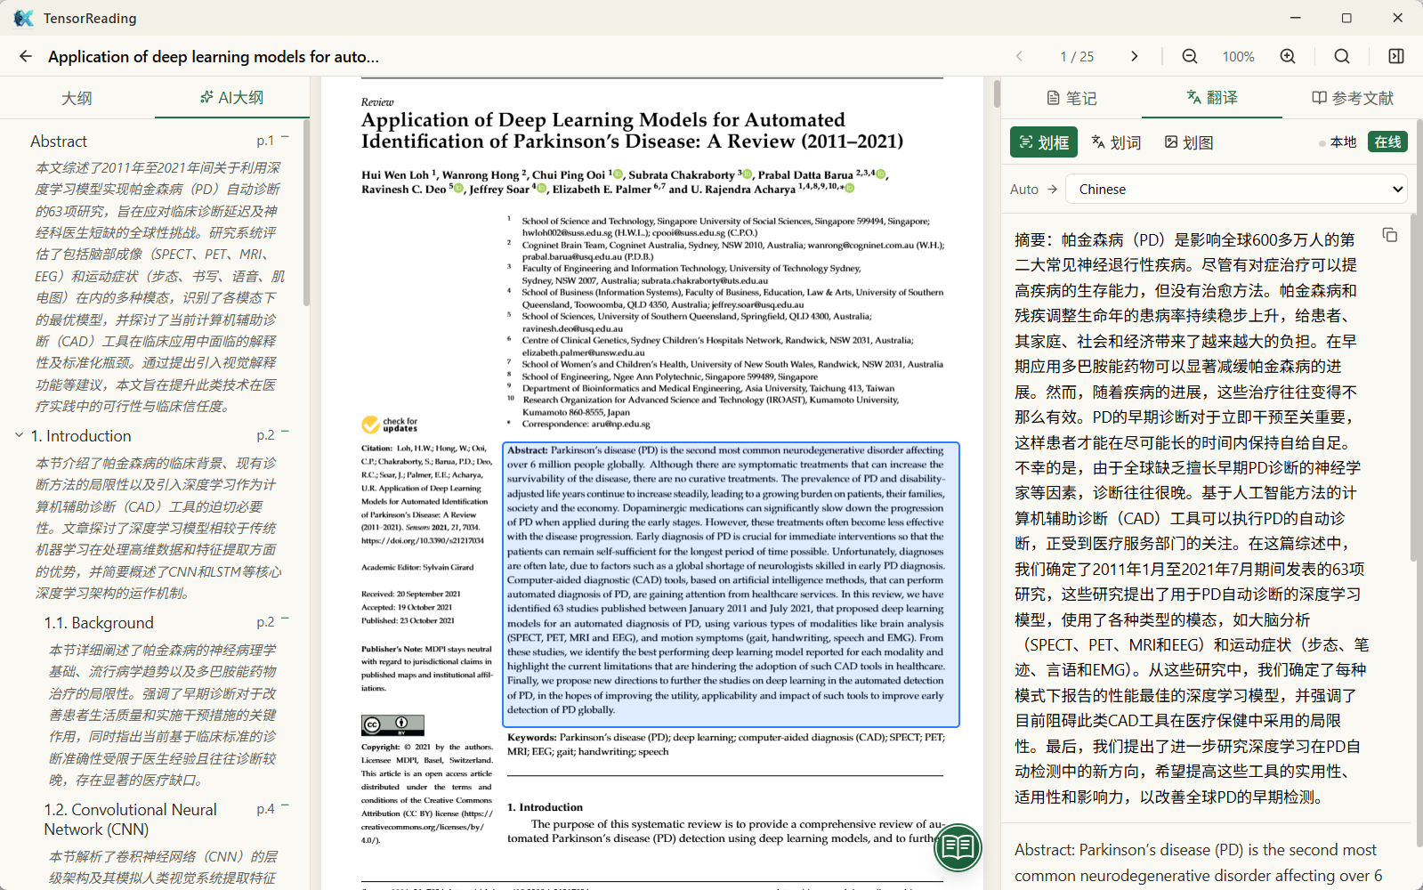Open the document search tool

(x=1342, y=56)
